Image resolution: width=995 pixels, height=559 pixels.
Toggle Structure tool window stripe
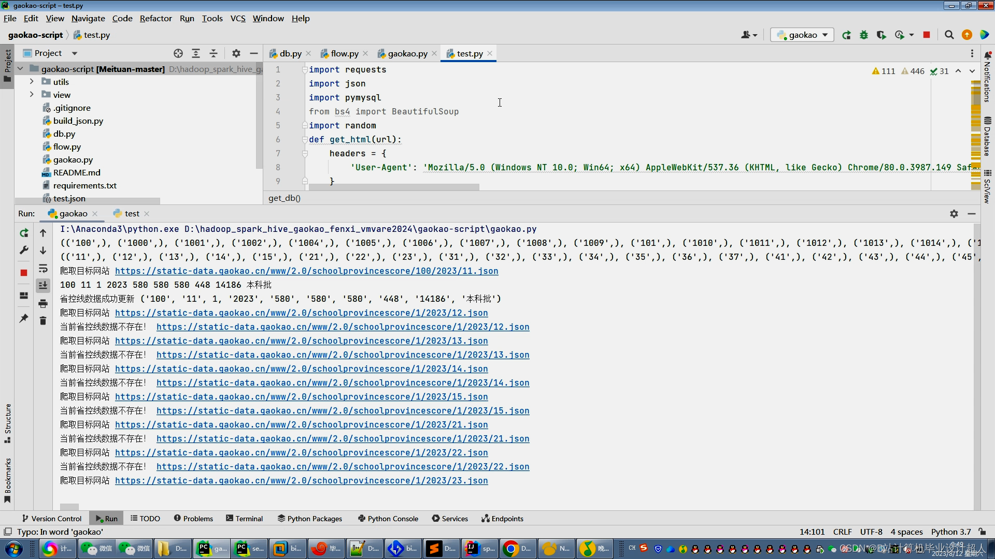pyautogui.click(x=7, y=423)
